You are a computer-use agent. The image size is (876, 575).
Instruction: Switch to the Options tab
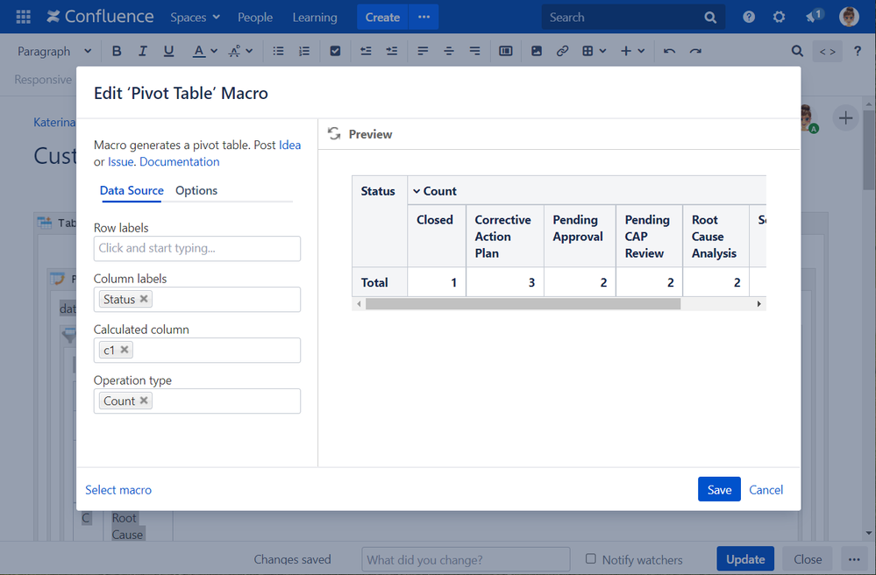(196, 190)
